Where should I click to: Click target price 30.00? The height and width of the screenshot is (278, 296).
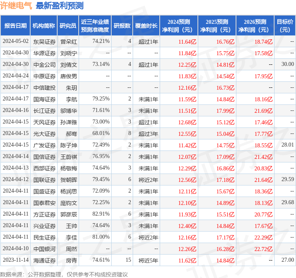(288, 64)
